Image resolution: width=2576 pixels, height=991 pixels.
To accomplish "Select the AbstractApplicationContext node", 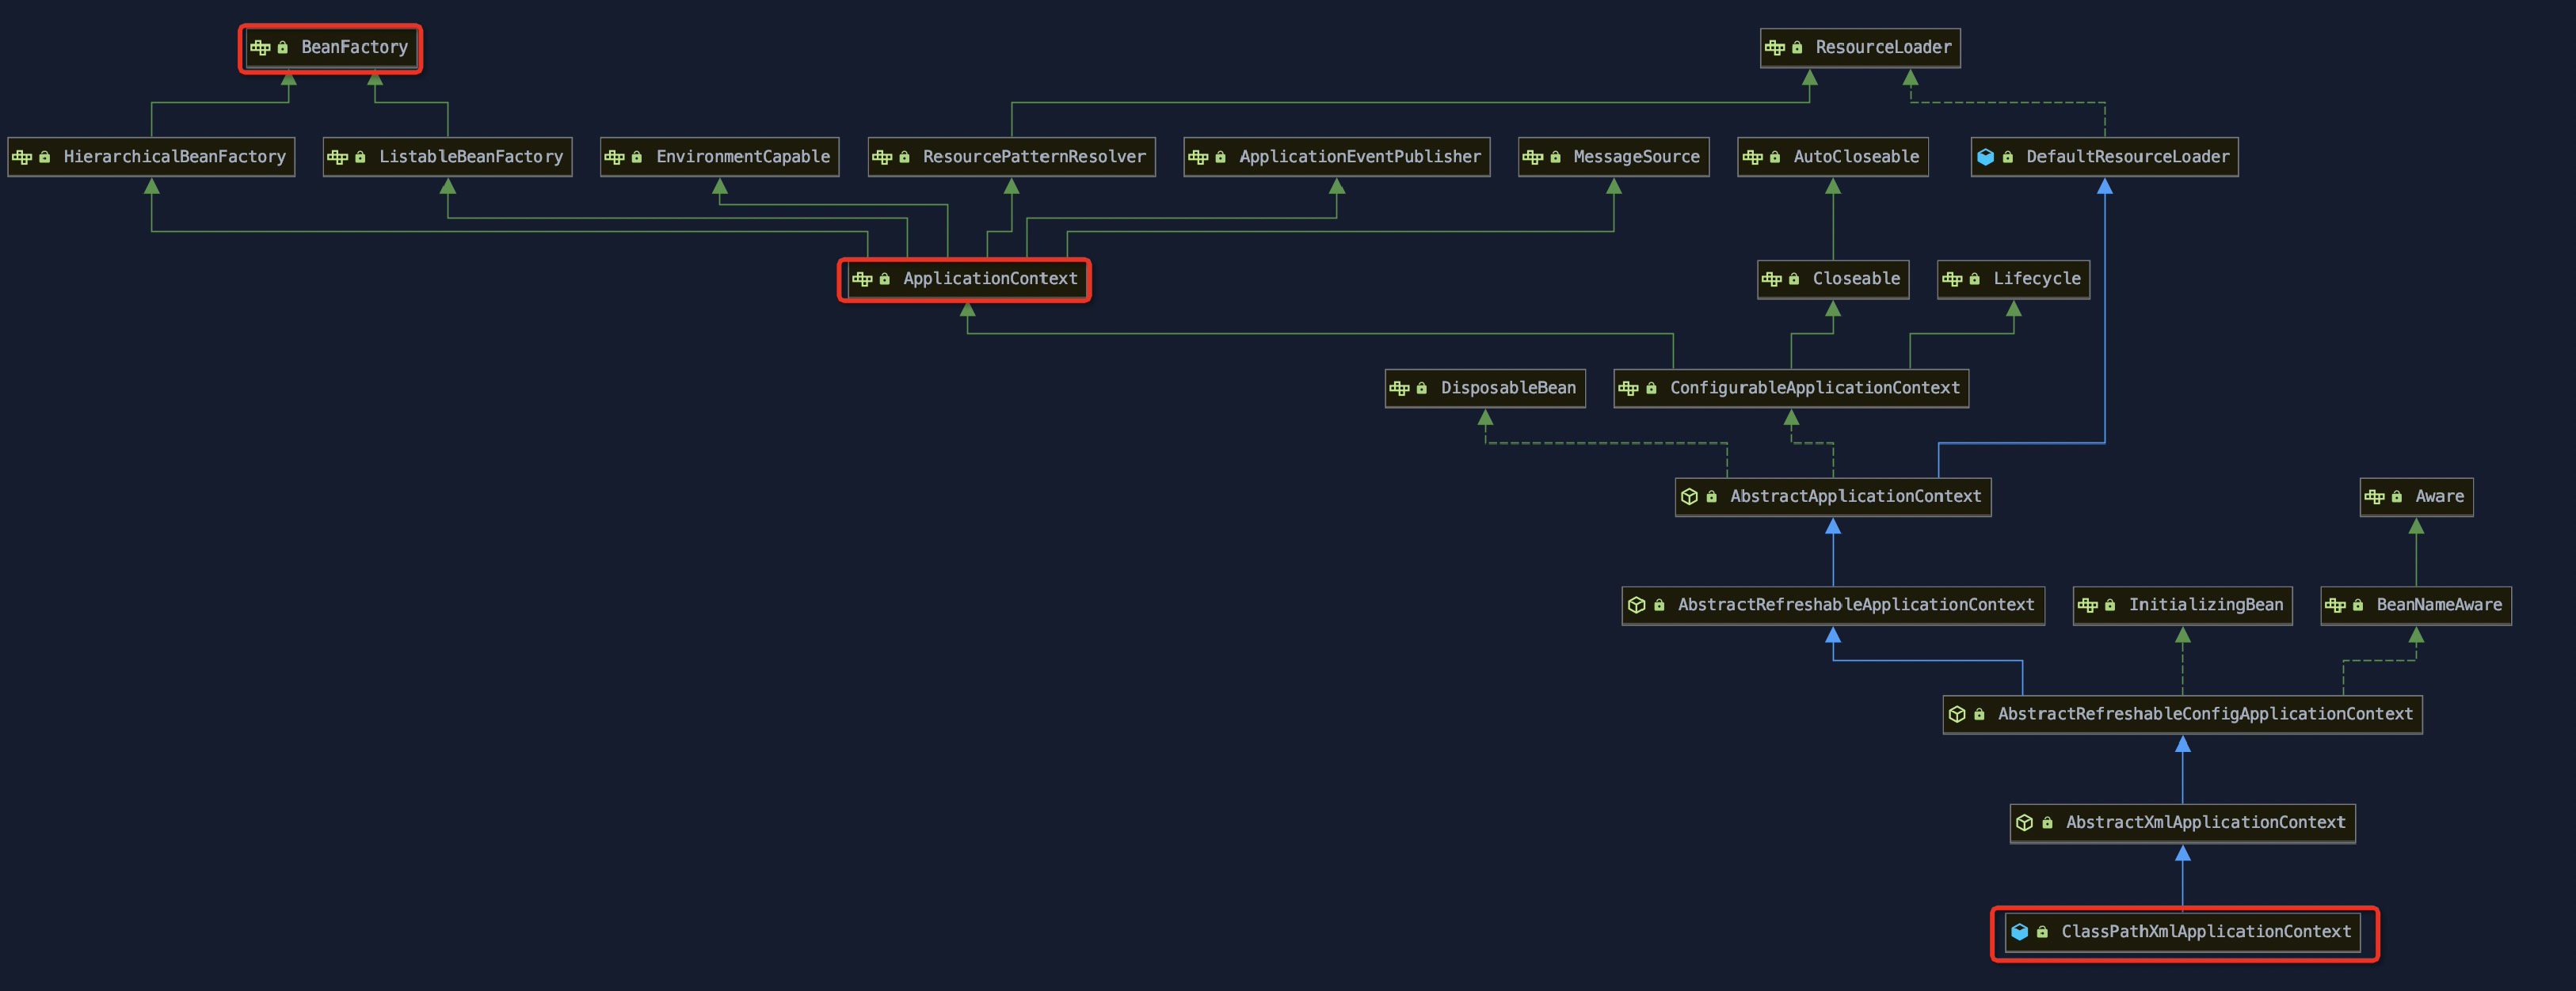I will [1833, 496].
